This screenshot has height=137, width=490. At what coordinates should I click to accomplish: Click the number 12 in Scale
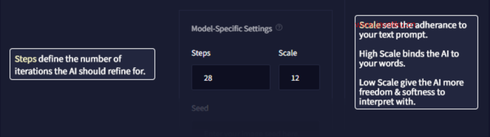[295, 78]
